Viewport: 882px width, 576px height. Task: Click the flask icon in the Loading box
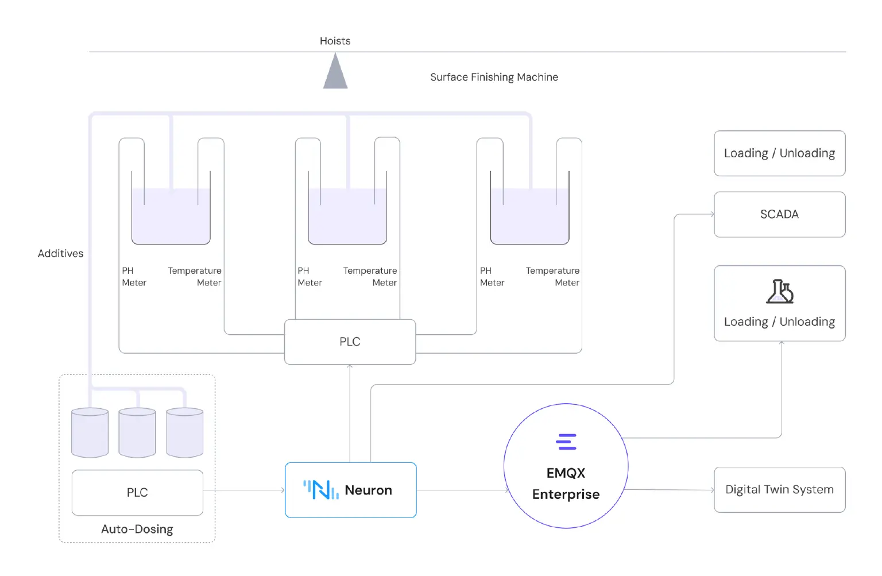pos(779,292)
